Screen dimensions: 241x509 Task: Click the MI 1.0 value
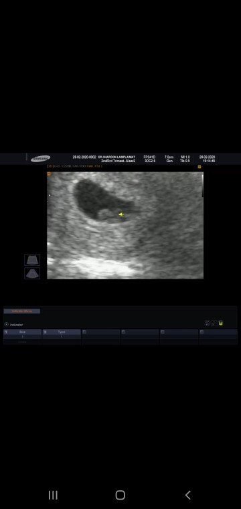[185, 157]
